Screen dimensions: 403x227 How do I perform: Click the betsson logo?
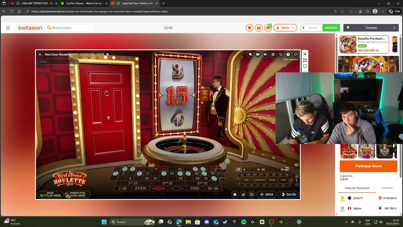pyautogui.click(x=30, y=28)
